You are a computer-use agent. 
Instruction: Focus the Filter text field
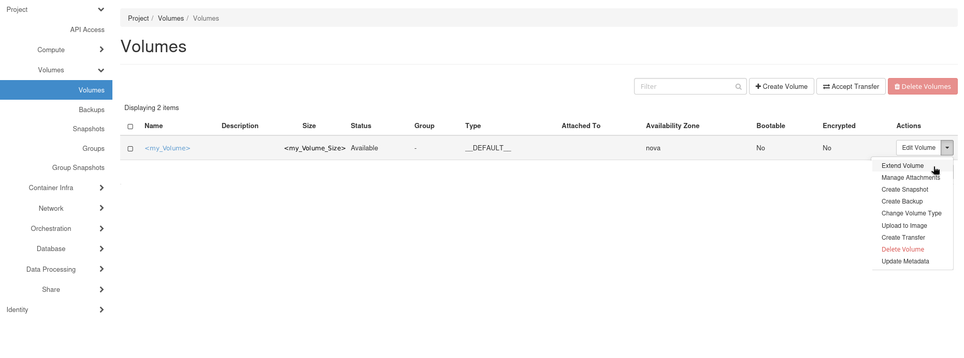pyautogui.click(x=685, y=87)
